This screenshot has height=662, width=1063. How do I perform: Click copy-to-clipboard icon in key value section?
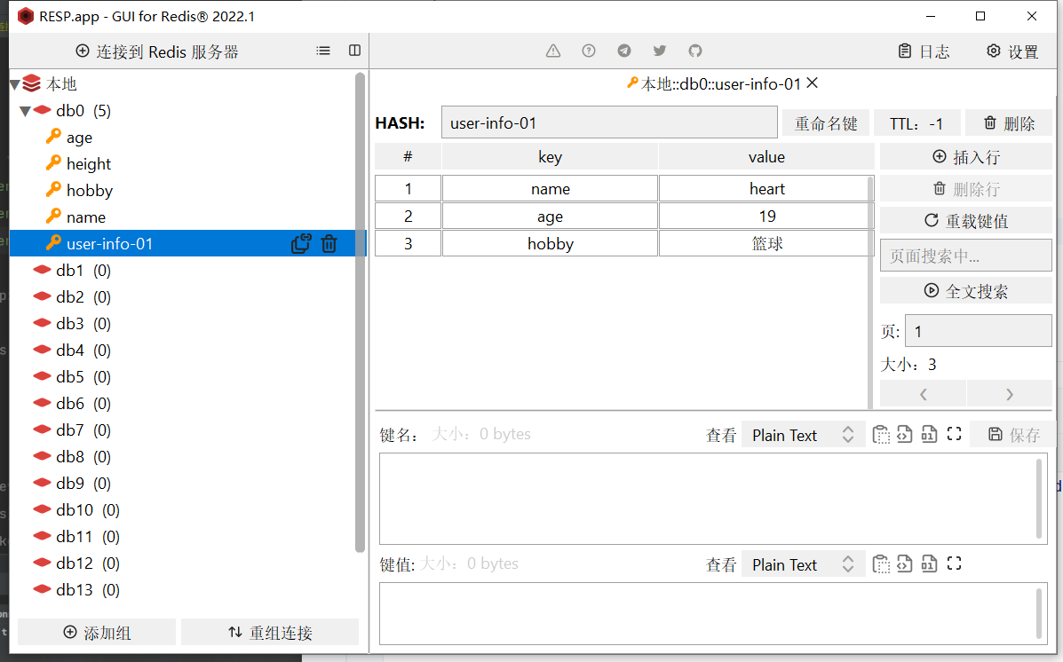[881, 563]
